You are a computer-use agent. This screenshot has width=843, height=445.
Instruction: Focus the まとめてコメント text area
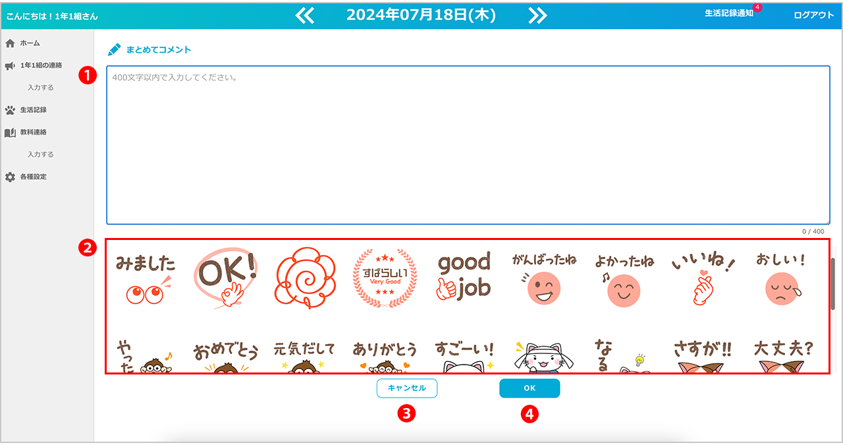468,145
